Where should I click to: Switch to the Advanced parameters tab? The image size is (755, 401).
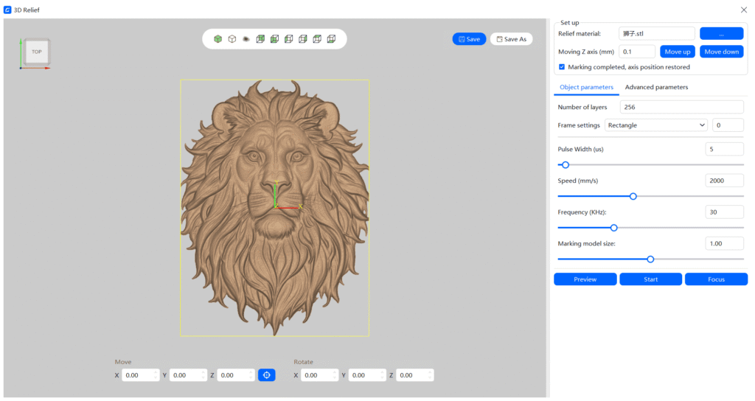pyautogui.click(x=656, y=87)
